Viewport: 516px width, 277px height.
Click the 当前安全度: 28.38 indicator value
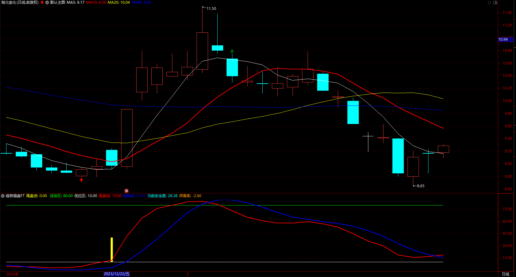(x=162, y=196)
